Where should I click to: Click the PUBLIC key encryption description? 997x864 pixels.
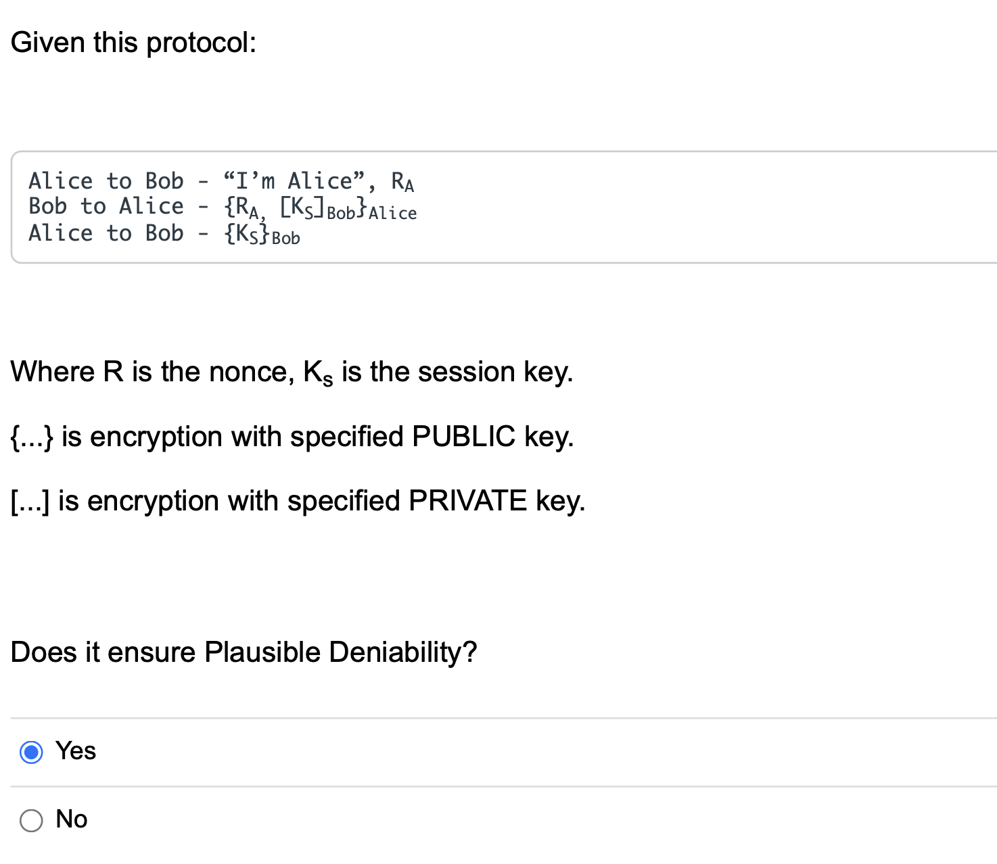(x=292, y=437)
